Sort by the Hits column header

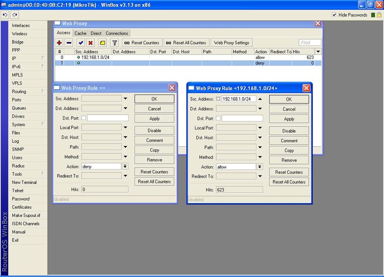point(303,52)
